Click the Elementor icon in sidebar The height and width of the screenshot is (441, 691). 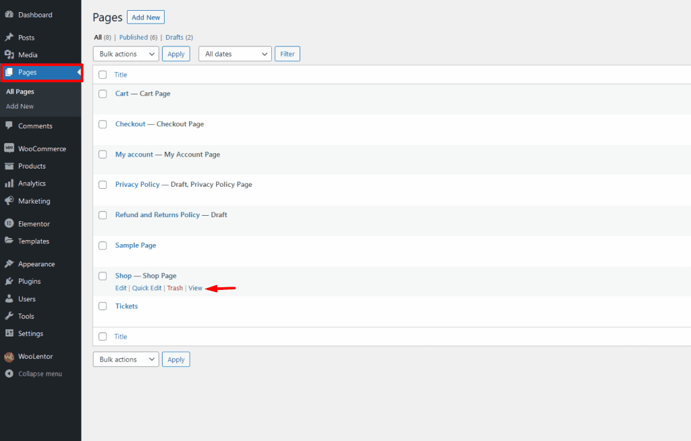(x=9, y=224)
